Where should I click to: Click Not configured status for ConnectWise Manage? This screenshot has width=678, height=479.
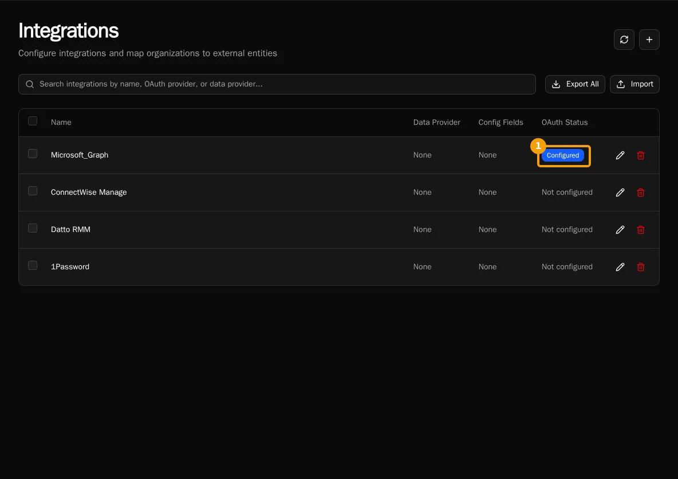pos(567,192)
